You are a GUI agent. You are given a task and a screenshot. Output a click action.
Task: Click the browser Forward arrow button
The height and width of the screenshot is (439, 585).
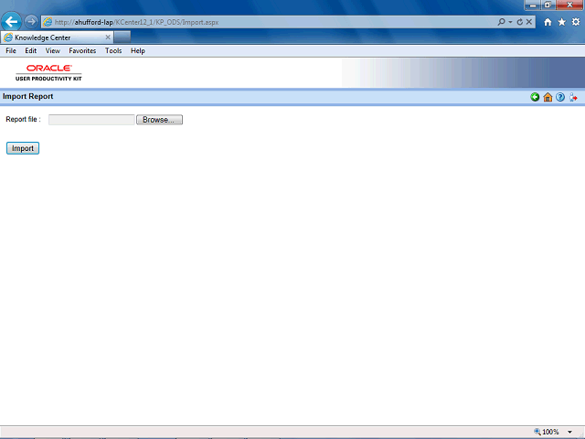coord(31,22)
